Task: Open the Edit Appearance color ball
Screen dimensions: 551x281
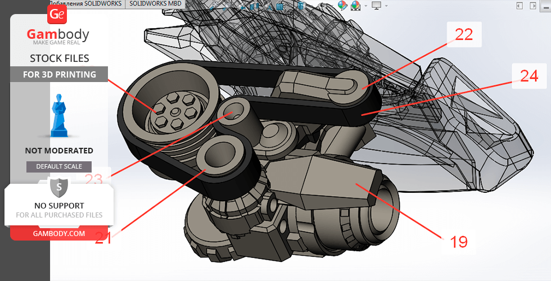Action: (x=342, y=6)
